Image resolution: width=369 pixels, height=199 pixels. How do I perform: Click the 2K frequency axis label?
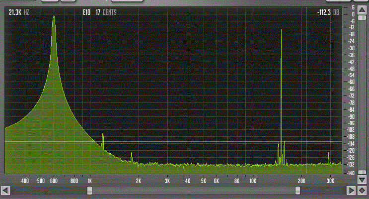click(139, 181)
